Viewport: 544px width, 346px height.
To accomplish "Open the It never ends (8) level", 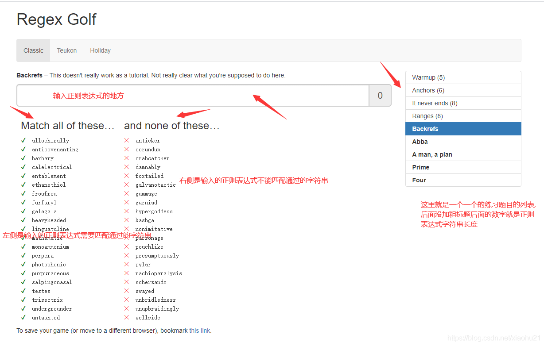I will (463, 103).
